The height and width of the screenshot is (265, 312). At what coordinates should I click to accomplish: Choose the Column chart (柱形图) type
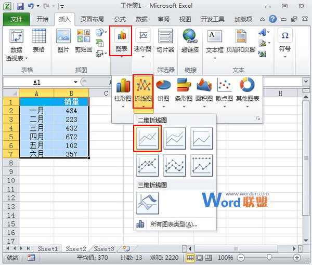coord(123,92)
